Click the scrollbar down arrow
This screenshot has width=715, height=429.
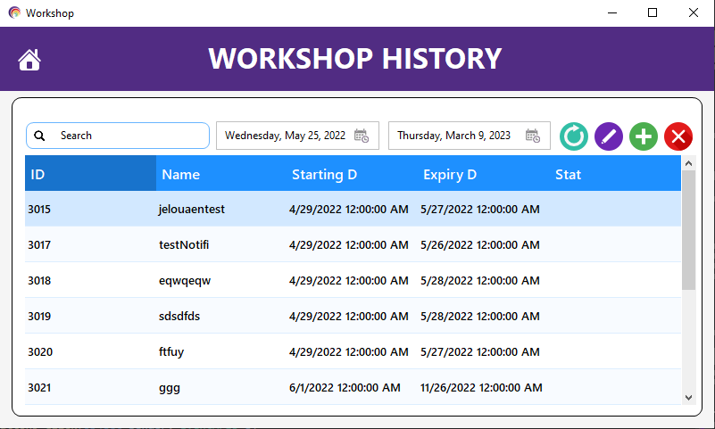coord(688,398)
